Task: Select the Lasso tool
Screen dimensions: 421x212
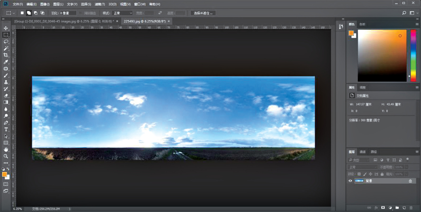Action: (x=6, y=42)
